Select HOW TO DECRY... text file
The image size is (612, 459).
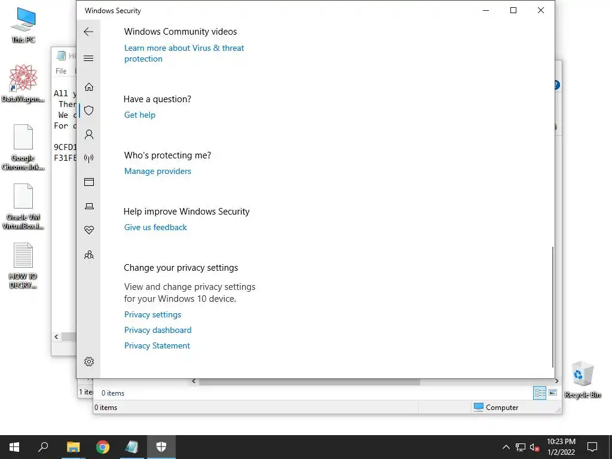(x=23, y=266)
